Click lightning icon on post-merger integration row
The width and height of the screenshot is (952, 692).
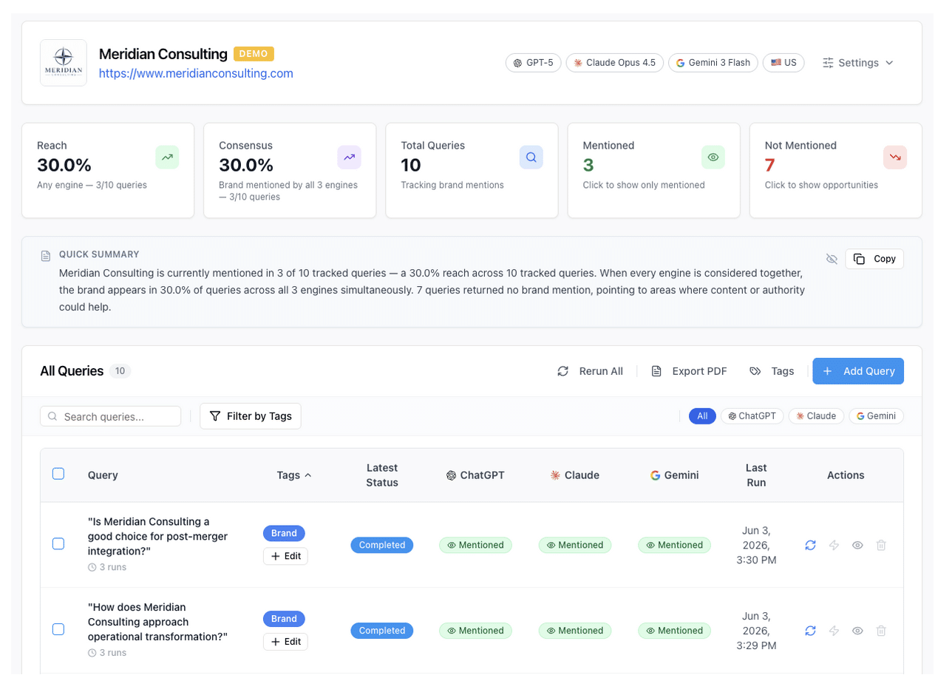point(834,545)
